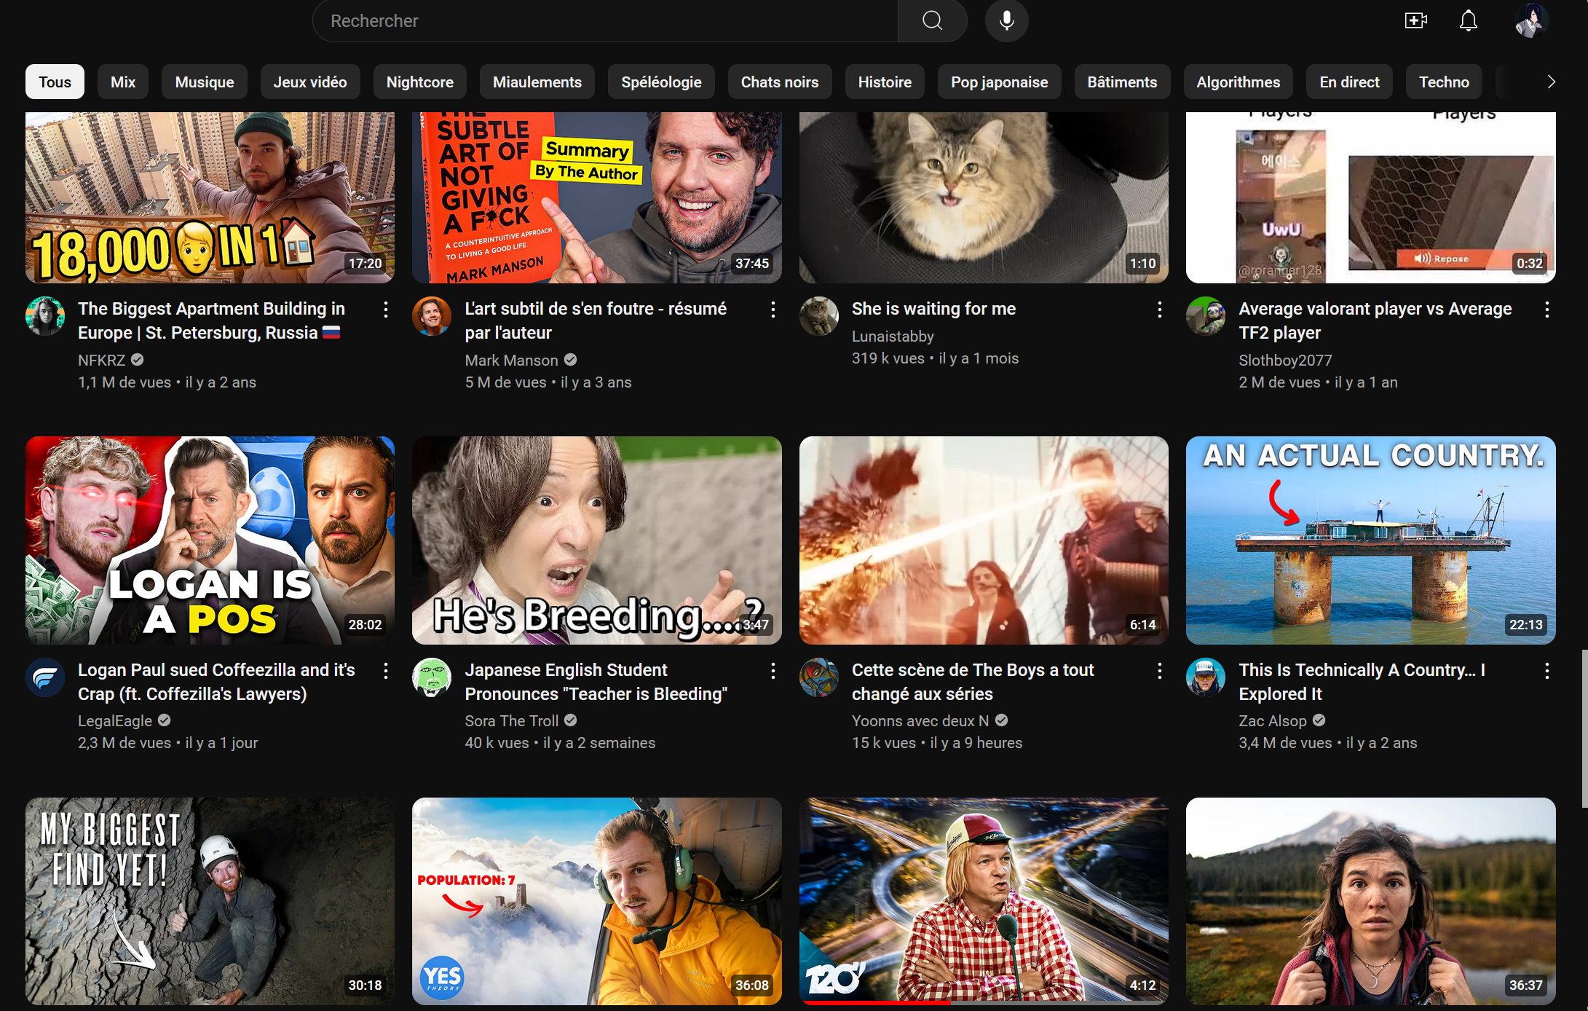Screen dimensions: 1588x1011
Task: Click the Rechercher search field
Action: point(604,20)
